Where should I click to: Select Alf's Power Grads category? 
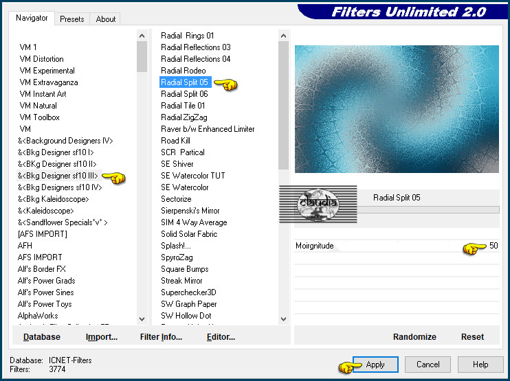[46, 281]
